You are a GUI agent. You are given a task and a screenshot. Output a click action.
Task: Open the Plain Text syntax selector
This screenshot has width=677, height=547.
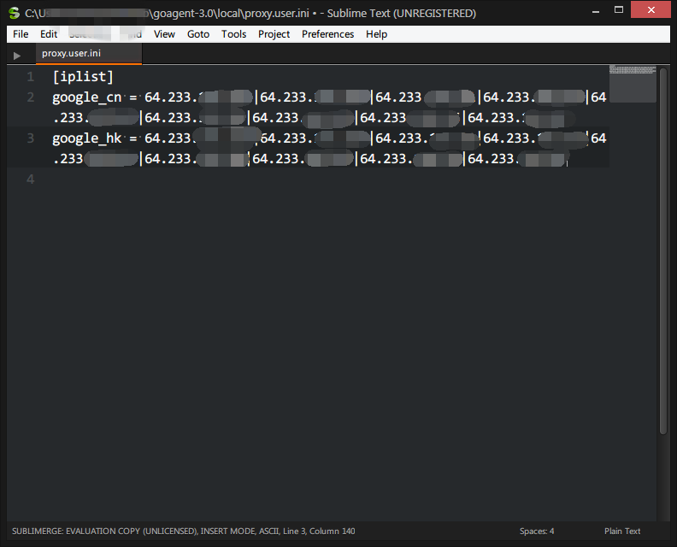click(x=622, y=531)
